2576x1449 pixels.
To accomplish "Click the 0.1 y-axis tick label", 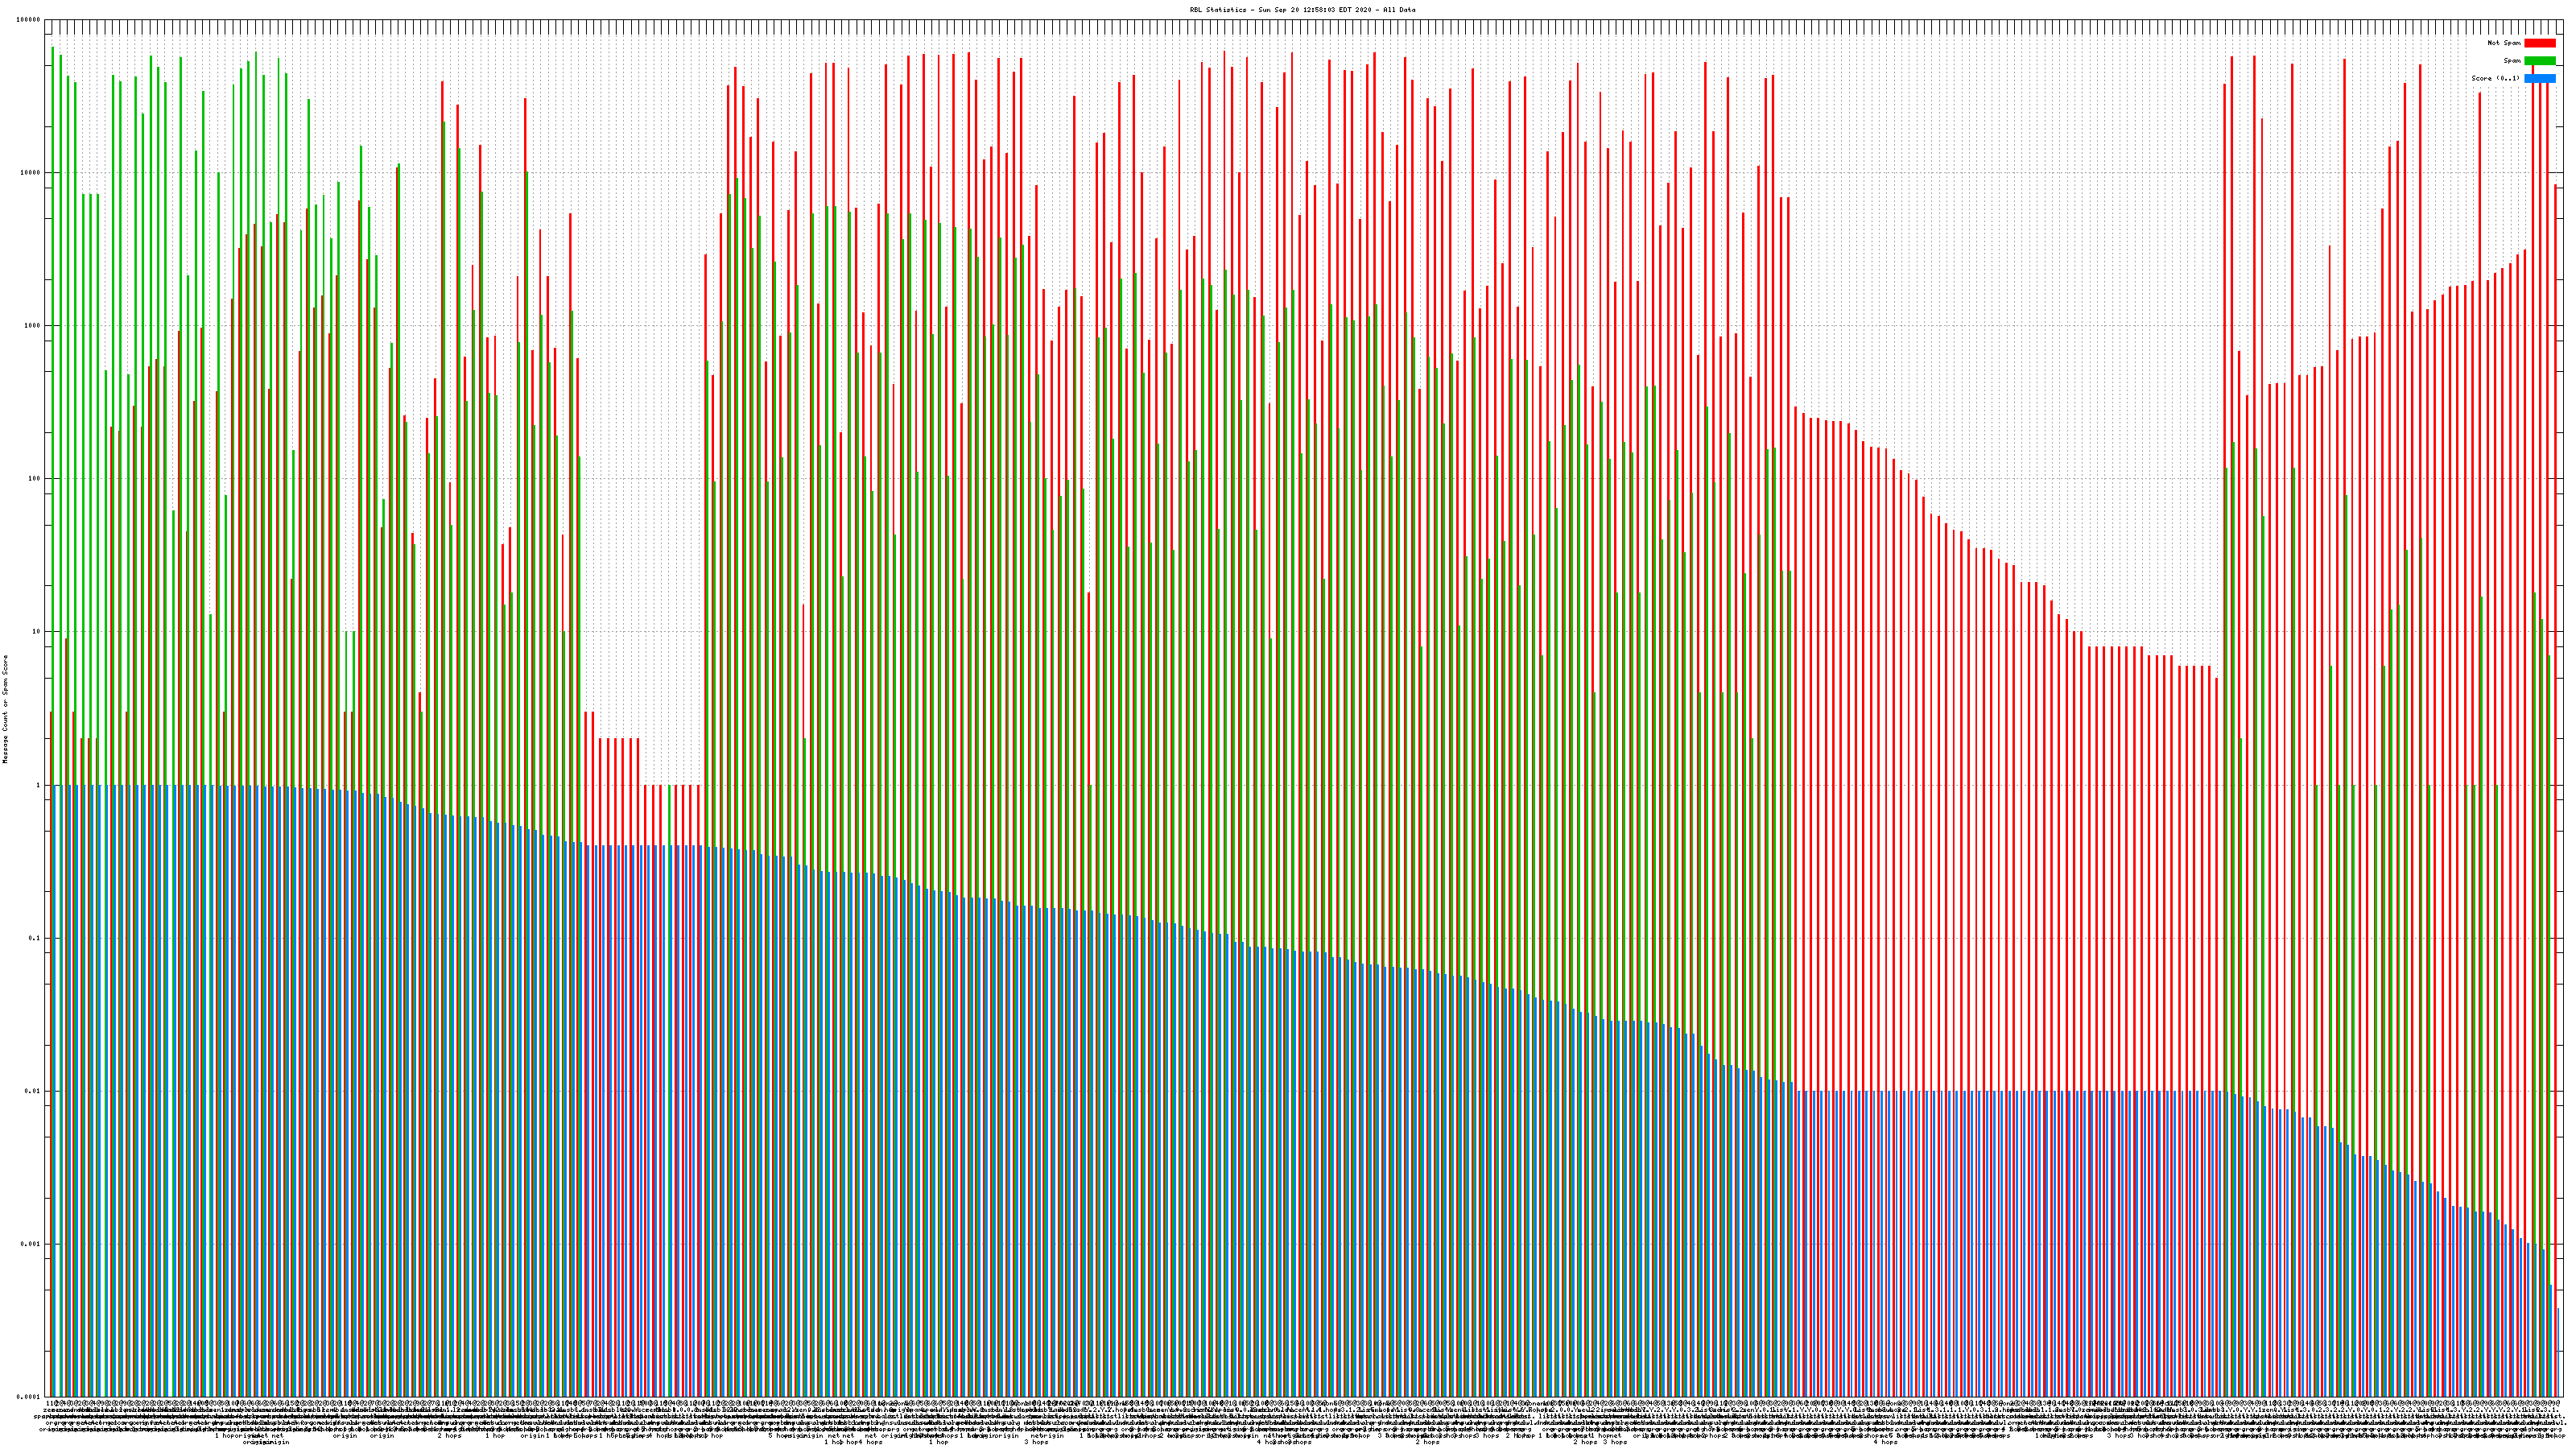I will point(35,938).
